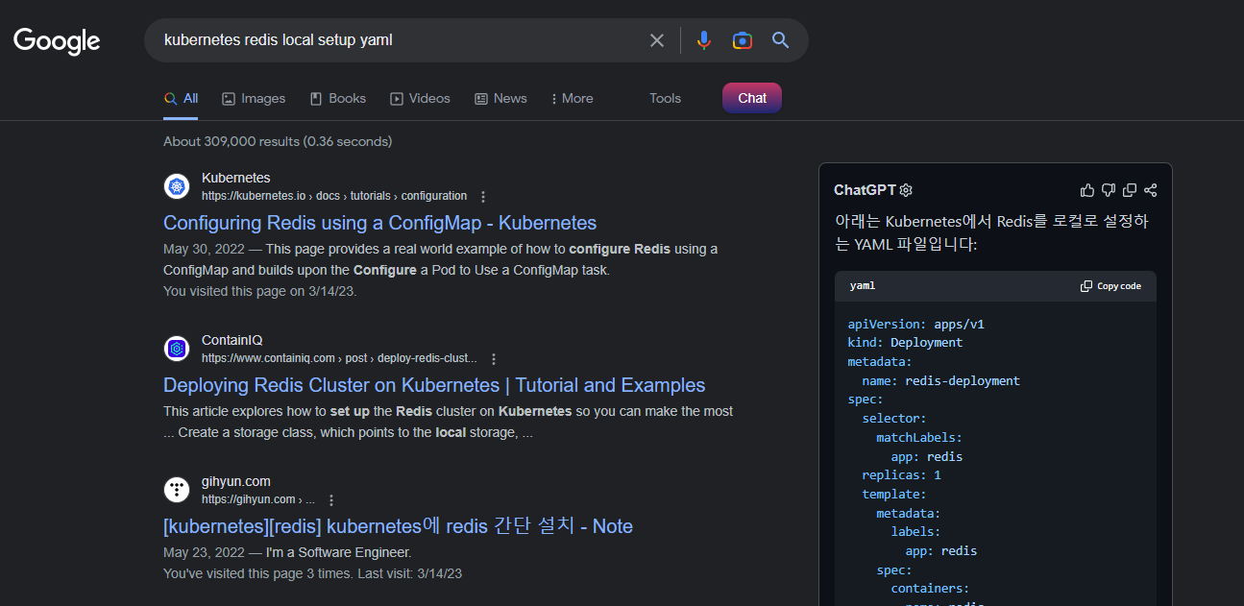Open ChatGPT panel settings gear

[x=906, y=190]
